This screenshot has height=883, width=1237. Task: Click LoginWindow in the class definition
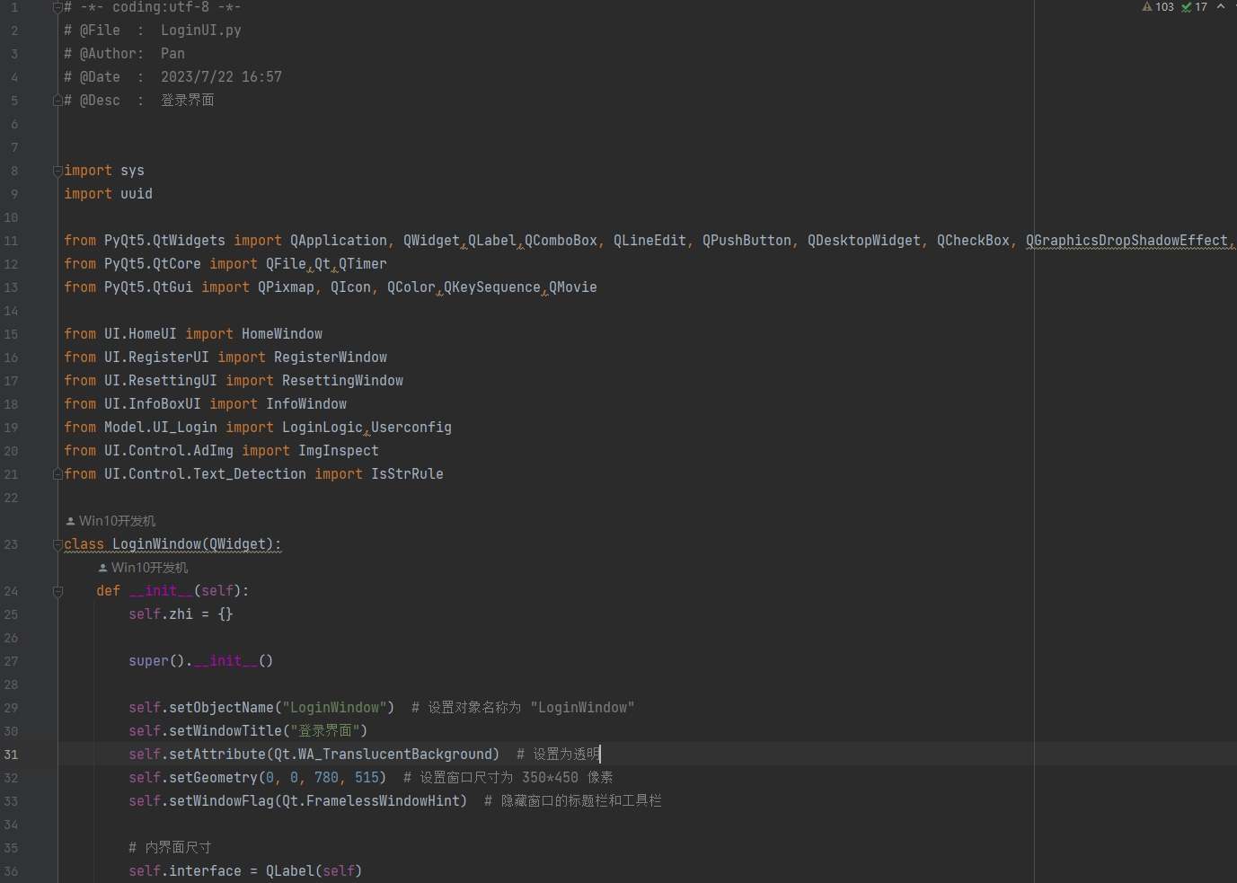(156, 544)
